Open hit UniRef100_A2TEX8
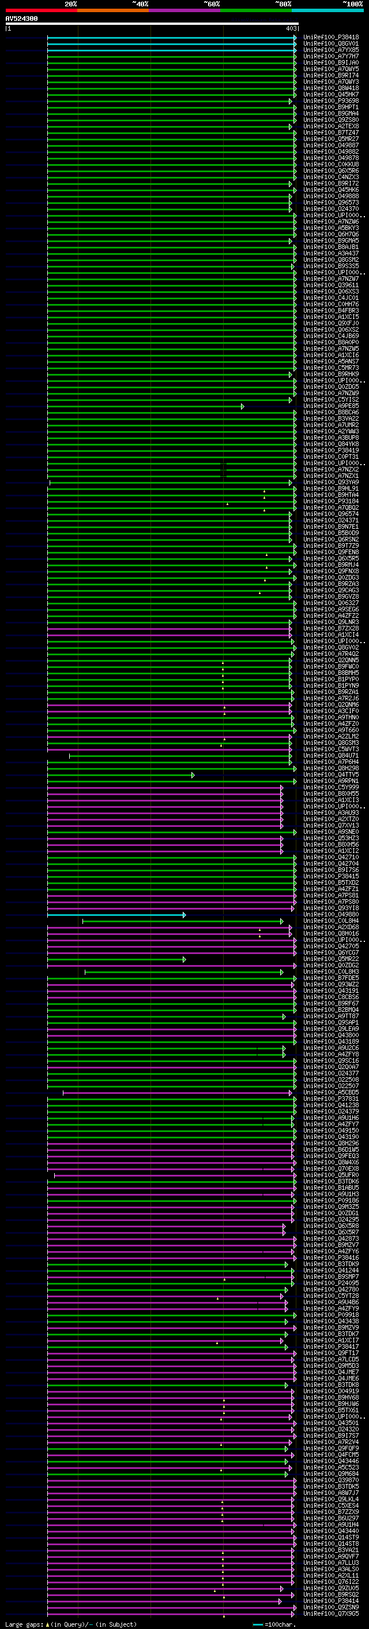 click(331, 127)
